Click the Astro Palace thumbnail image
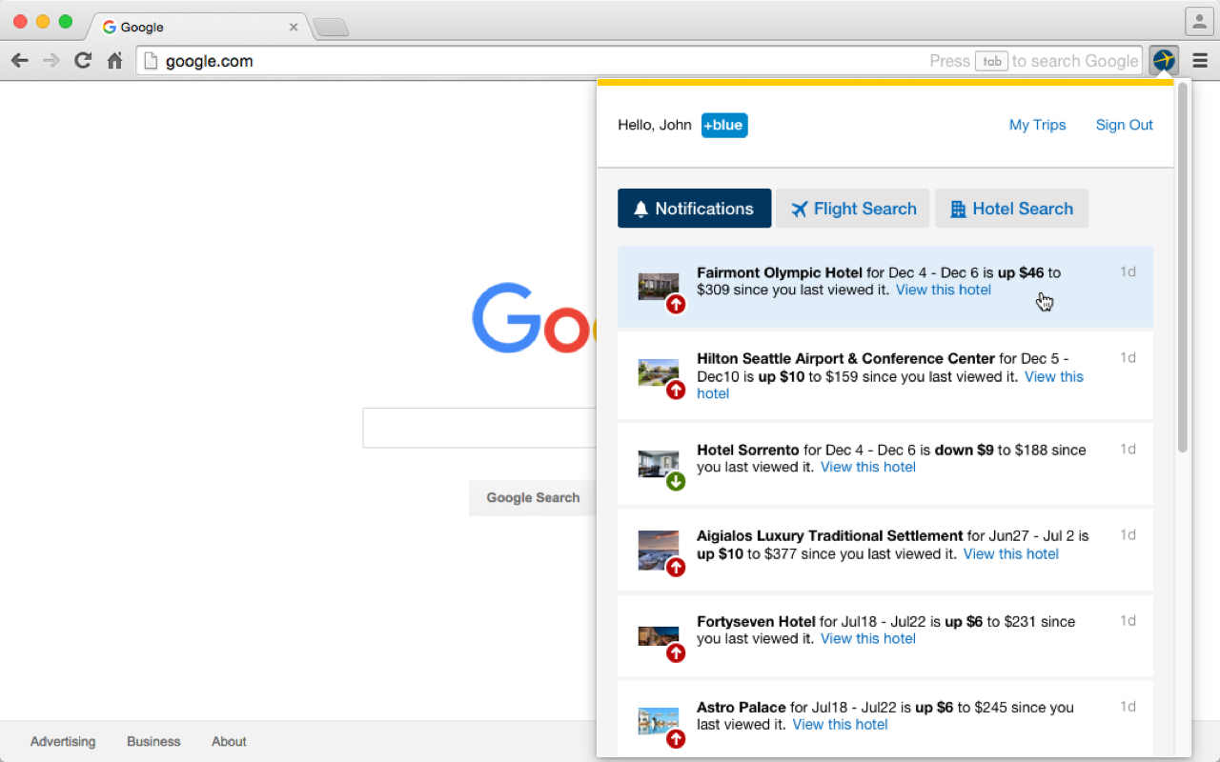Viewport: 1220px width, 762px height. coord(659,721)
